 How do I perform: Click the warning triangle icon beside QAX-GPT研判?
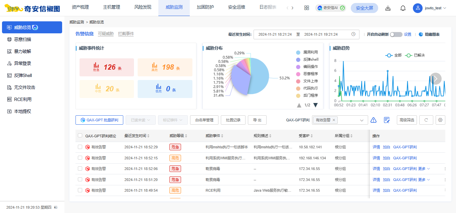tap(373, 120)
